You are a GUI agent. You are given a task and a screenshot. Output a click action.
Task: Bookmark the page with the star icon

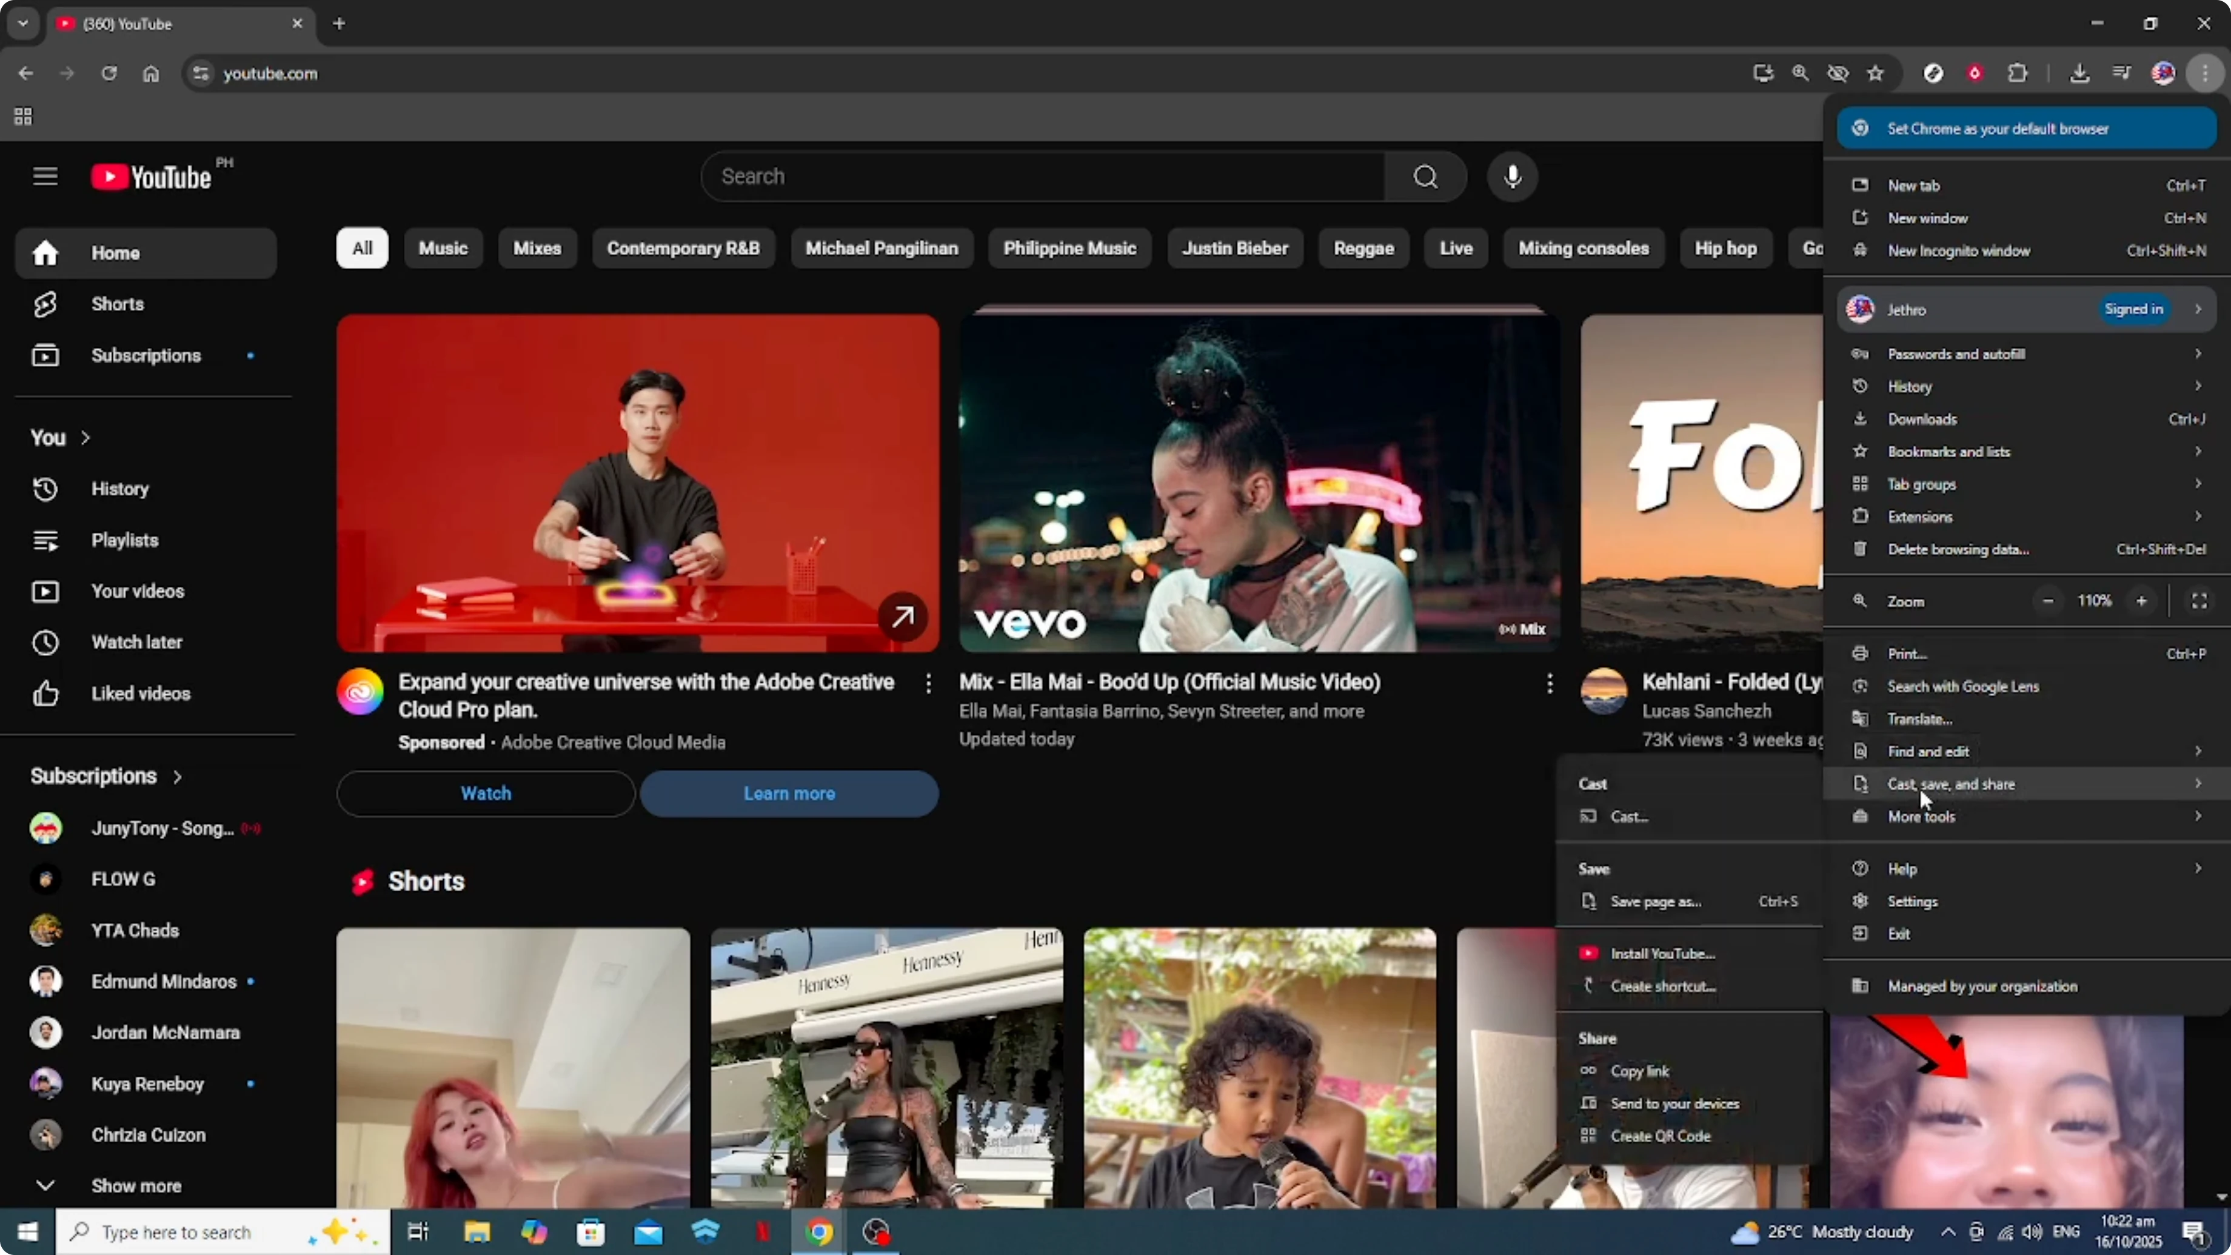[1876, 73]
